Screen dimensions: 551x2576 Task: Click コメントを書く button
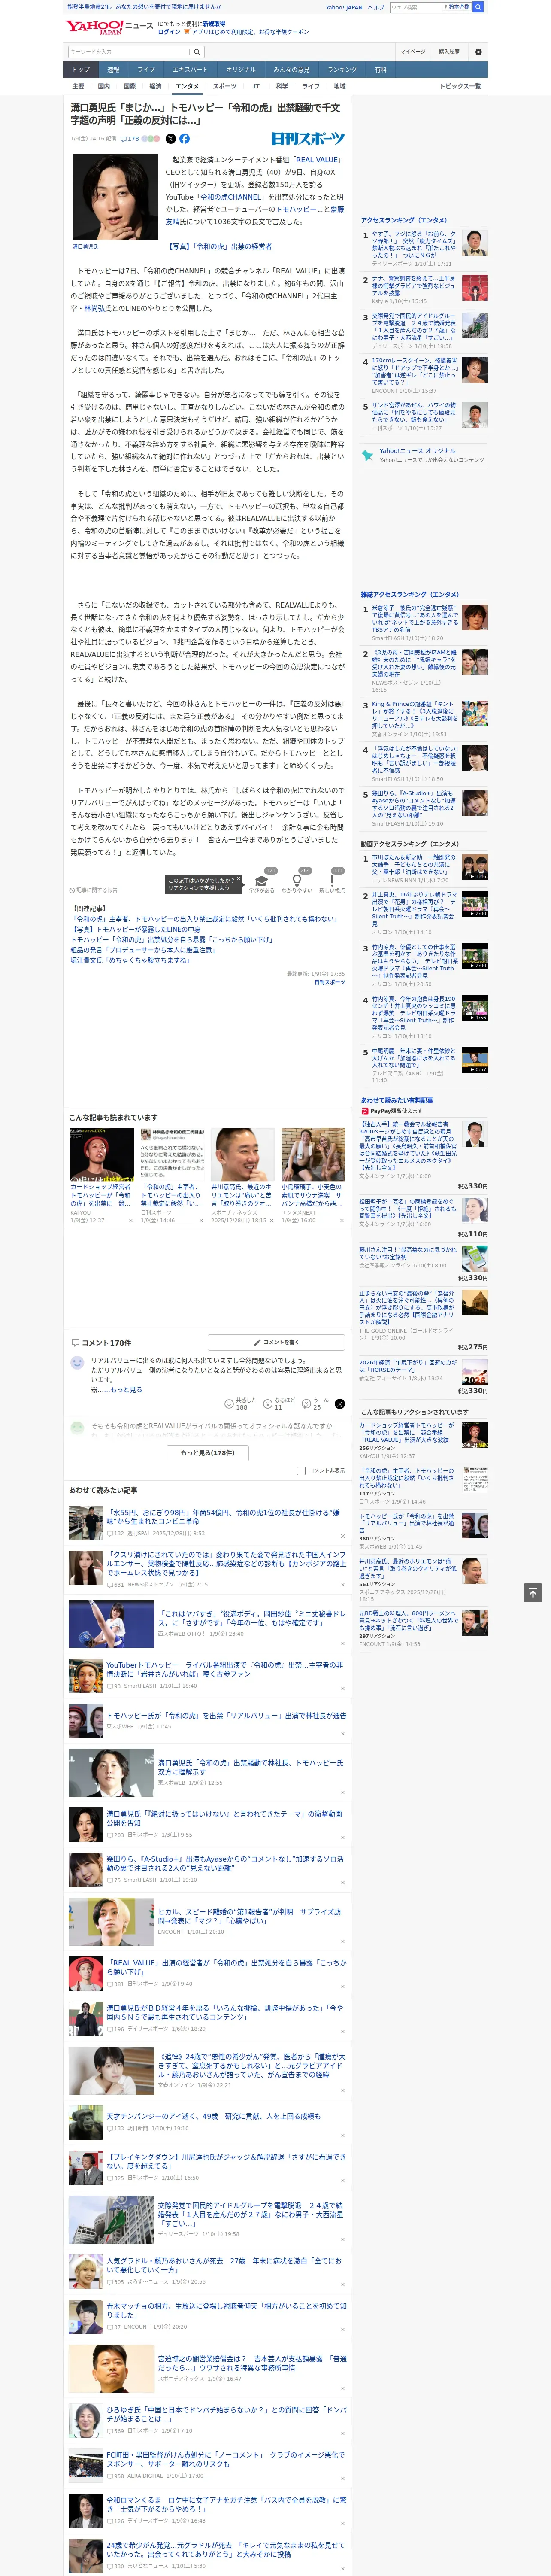point(276,1342)
